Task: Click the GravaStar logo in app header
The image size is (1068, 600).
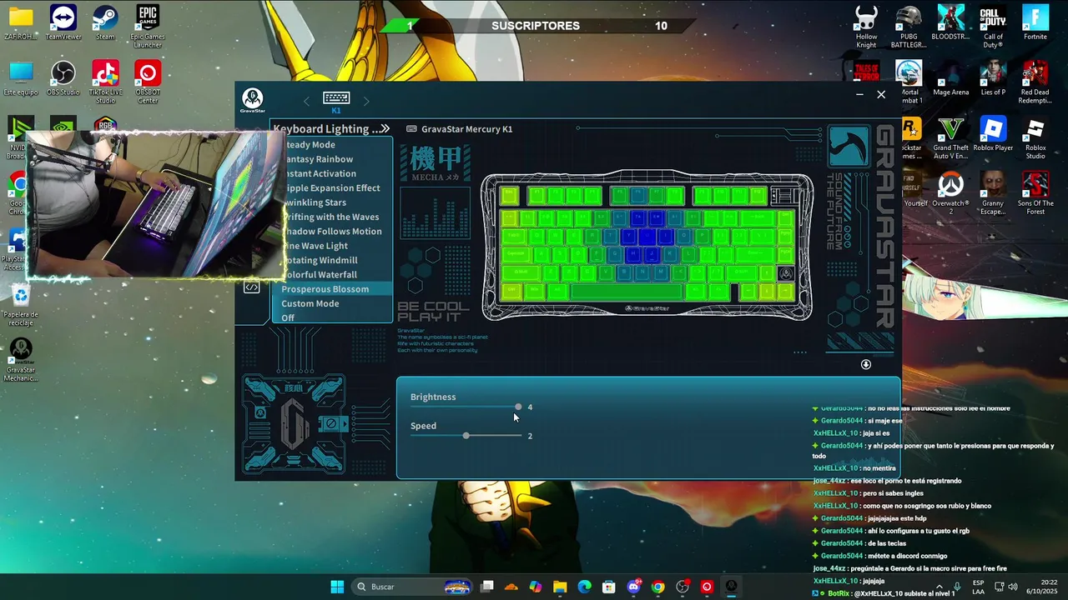Action: click(x=252, y=100)
